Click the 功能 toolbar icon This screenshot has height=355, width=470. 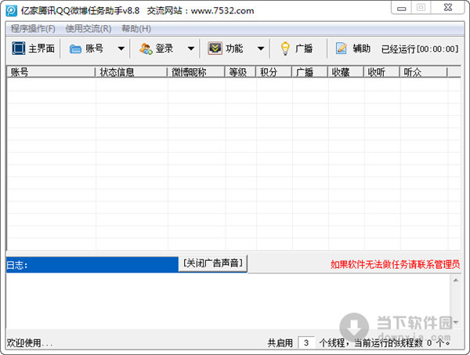(215, 49)
